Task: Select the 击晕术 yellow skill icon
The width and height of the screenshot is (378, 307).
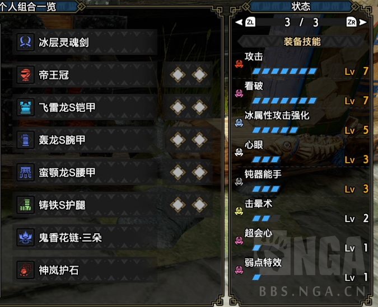Action: [239, 211]
